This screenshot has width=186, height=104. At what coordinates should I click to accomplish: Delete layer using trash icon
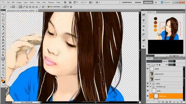[x=181, y=102]
